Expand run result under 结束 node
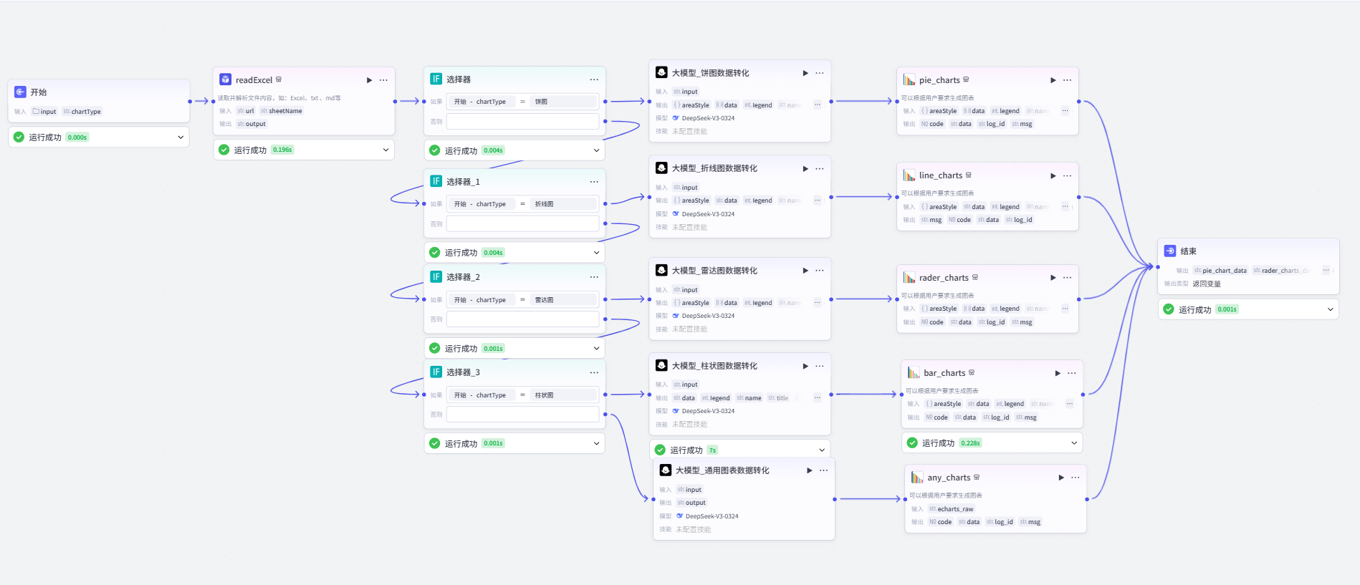Image resolution: width=1360 pixels, height=585 pixels. (1330, 309)
